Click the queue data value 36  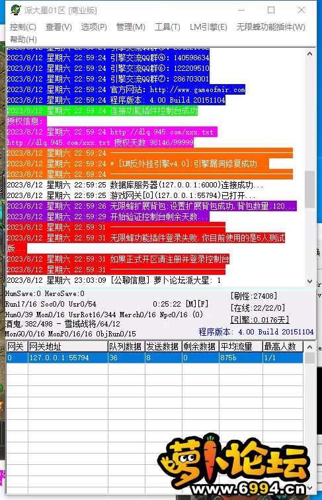(x=126, y=358)
